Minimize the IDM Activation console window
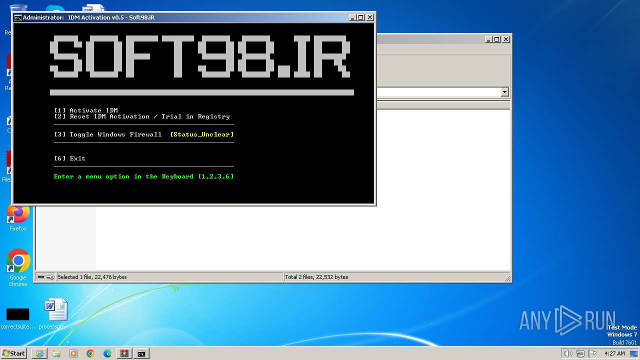Screen dimensions: 640x360 [352, 17]
